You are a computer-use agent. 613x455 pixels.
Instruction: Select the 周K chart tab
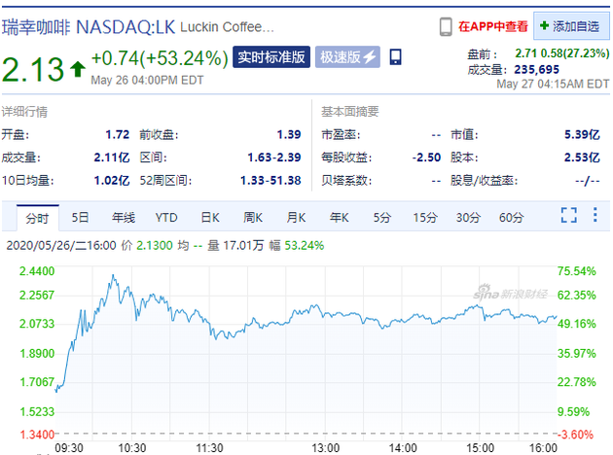[253, 217]
